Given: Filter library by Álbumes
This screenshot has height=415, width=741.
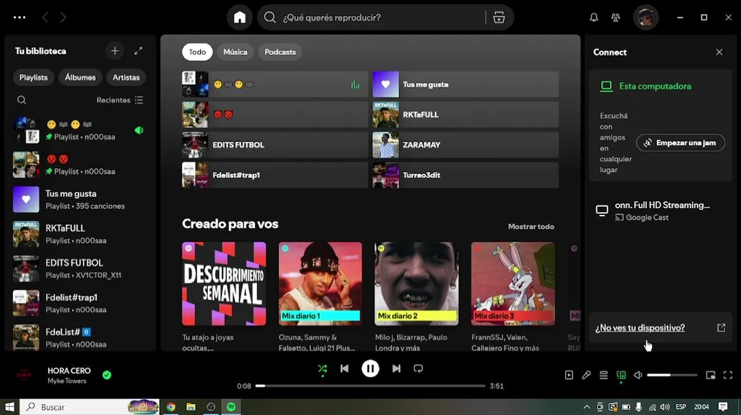Looking at the screenshot, I should [80, 77].
